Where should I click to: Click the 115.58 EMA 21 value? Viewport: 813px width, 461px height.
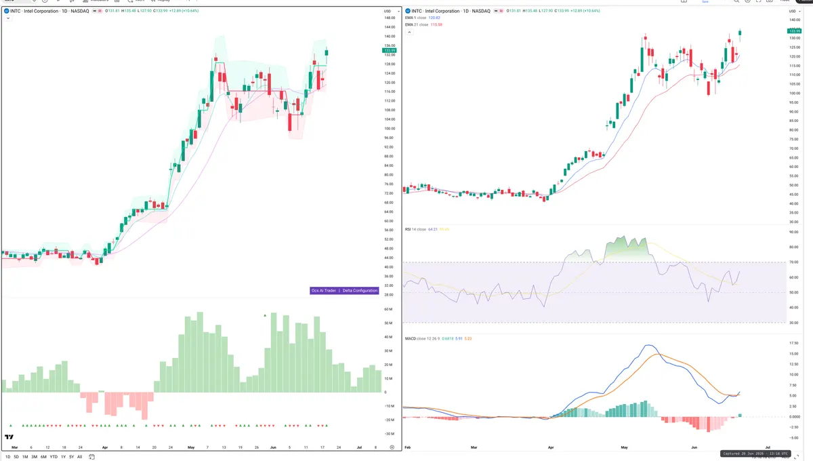click(x=436, y=24)
